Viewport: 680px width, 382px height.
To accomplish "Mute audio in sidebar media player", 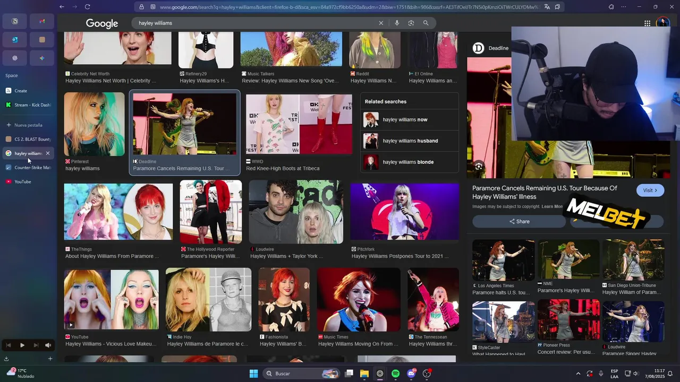I will pyautogui.click(x=48, y=345).
